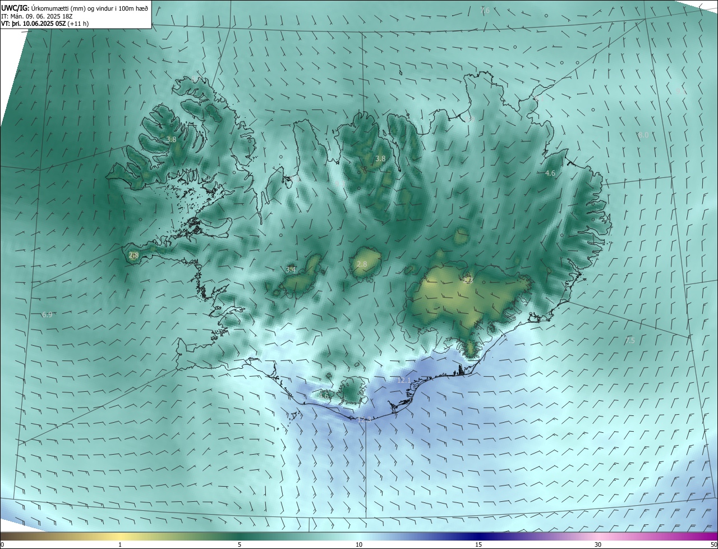Click the 12.3 value at Iceland's southern tip
This screenshot has height=549, width=718.
(x=363, y=419)
